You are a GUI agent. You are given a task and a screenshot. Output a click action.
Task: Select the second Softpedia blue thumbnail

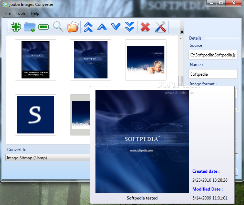[91, 60]
